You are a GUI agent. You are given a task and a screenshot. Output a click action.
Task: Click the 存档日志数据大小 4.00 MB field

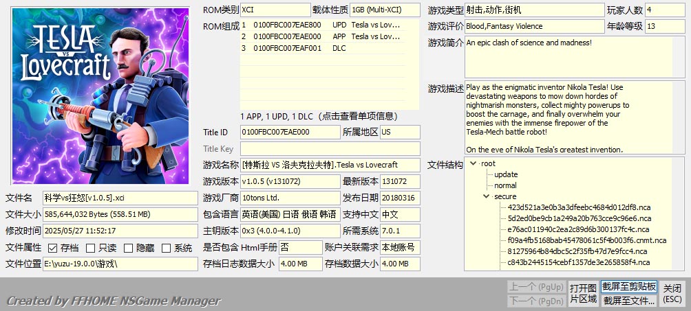(x=301, y=264)
